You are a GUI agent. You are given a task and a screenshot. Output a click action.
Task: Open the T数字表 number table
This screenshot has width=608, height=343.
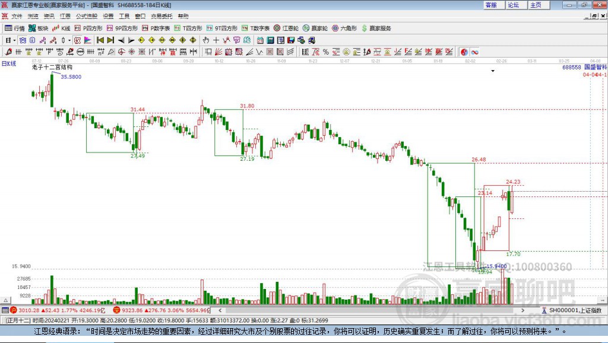[255, 28]
